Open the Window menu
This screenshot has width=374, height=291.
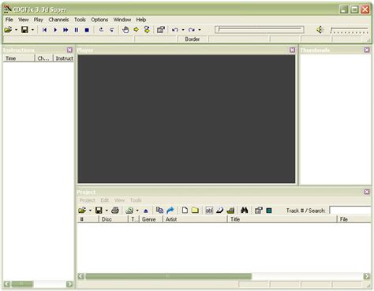click(x=122, y=20)
